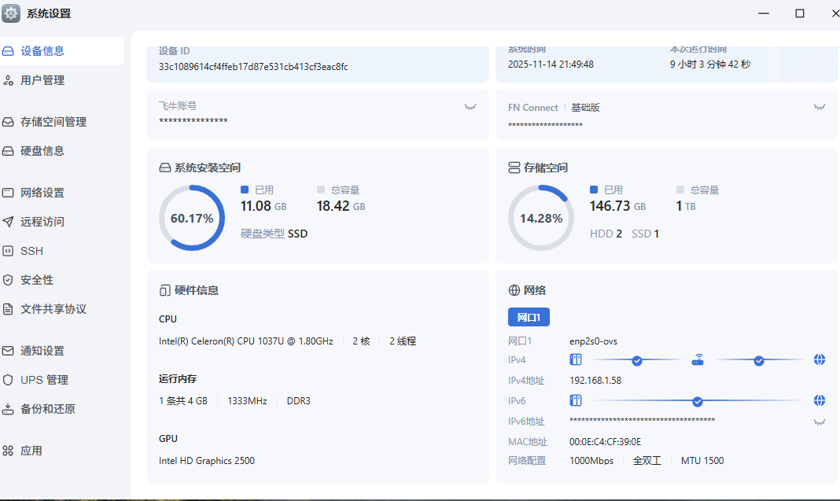Click first IPv4 connection check mark
Screen dimensions: 840x501
click(x=637, y=361)
